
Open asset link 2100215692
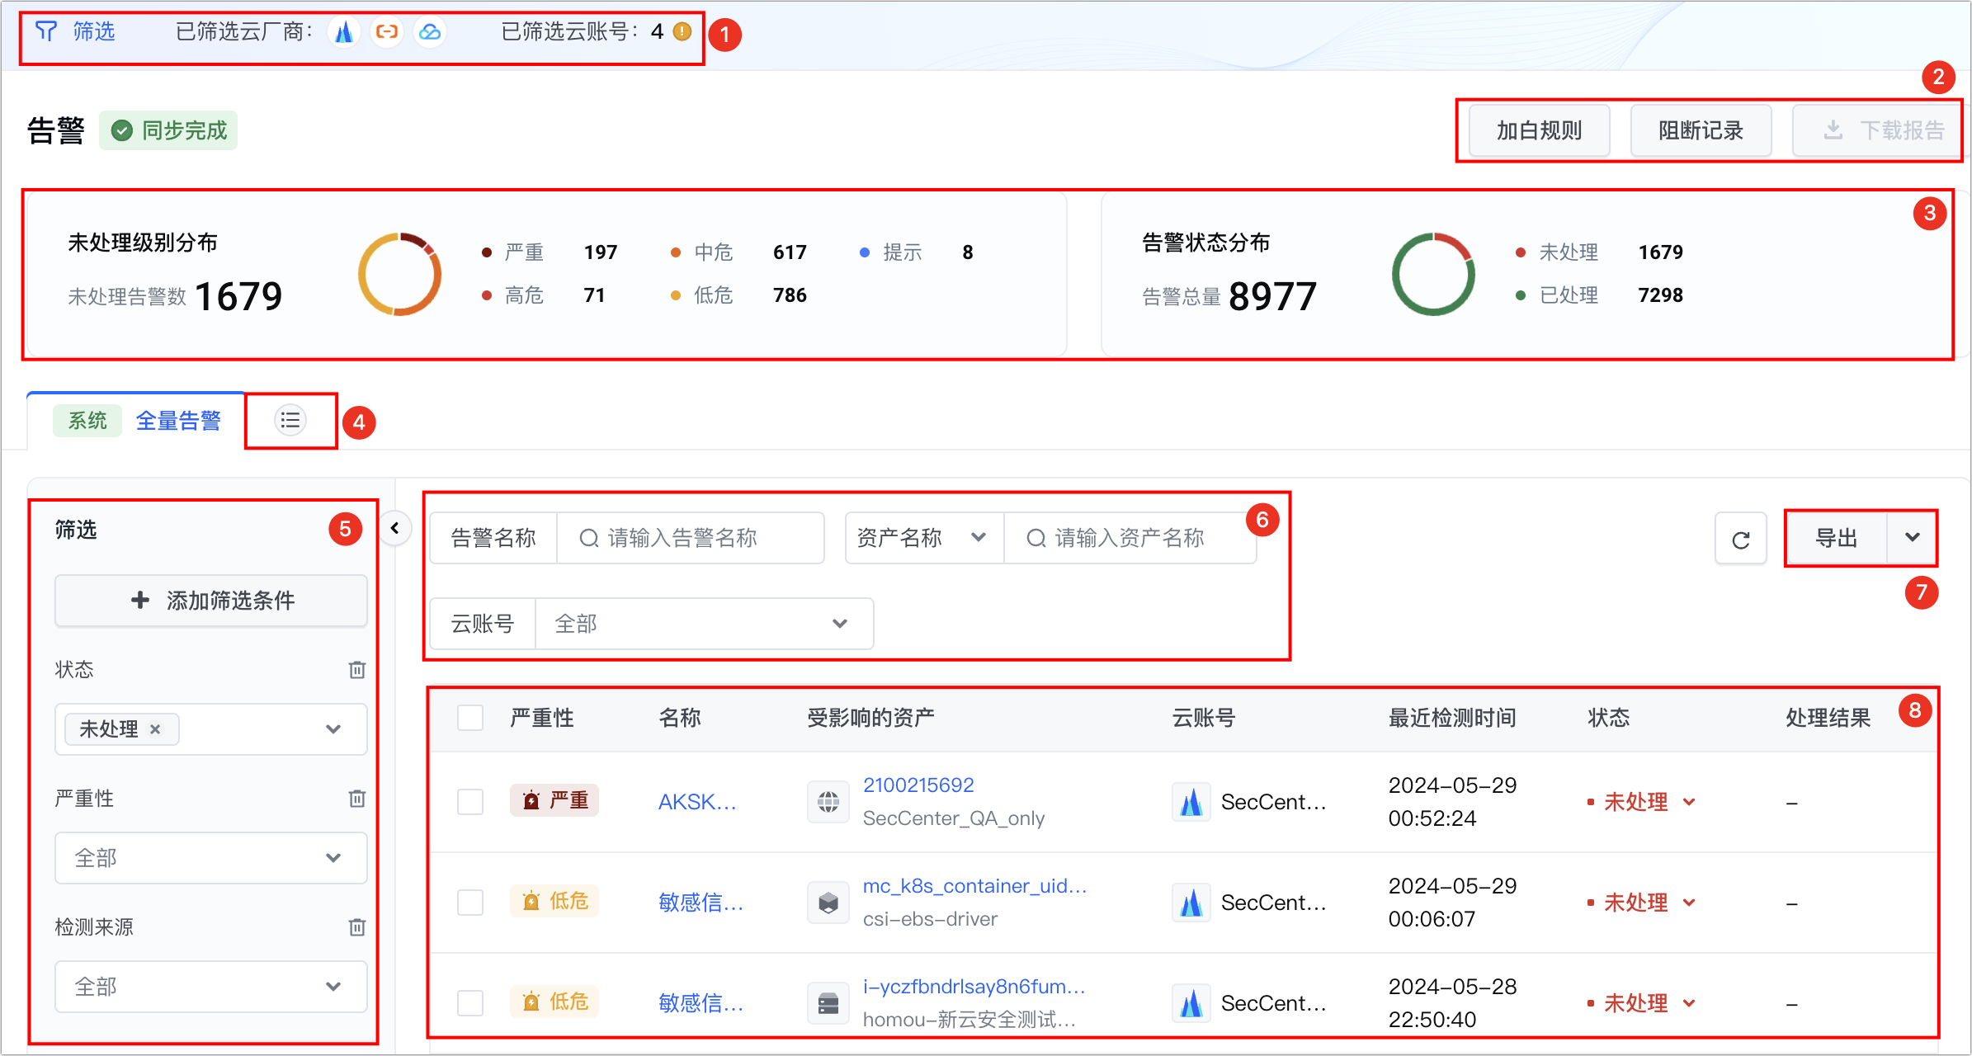click(918, 785)
